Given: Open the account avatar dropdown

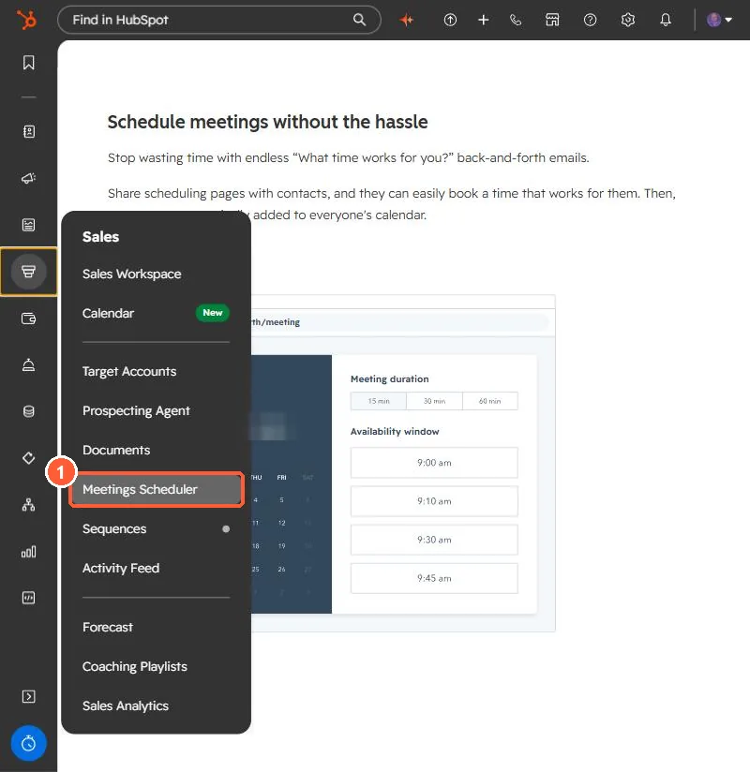Looking at the screenshot, I should (x=719, y=20).
